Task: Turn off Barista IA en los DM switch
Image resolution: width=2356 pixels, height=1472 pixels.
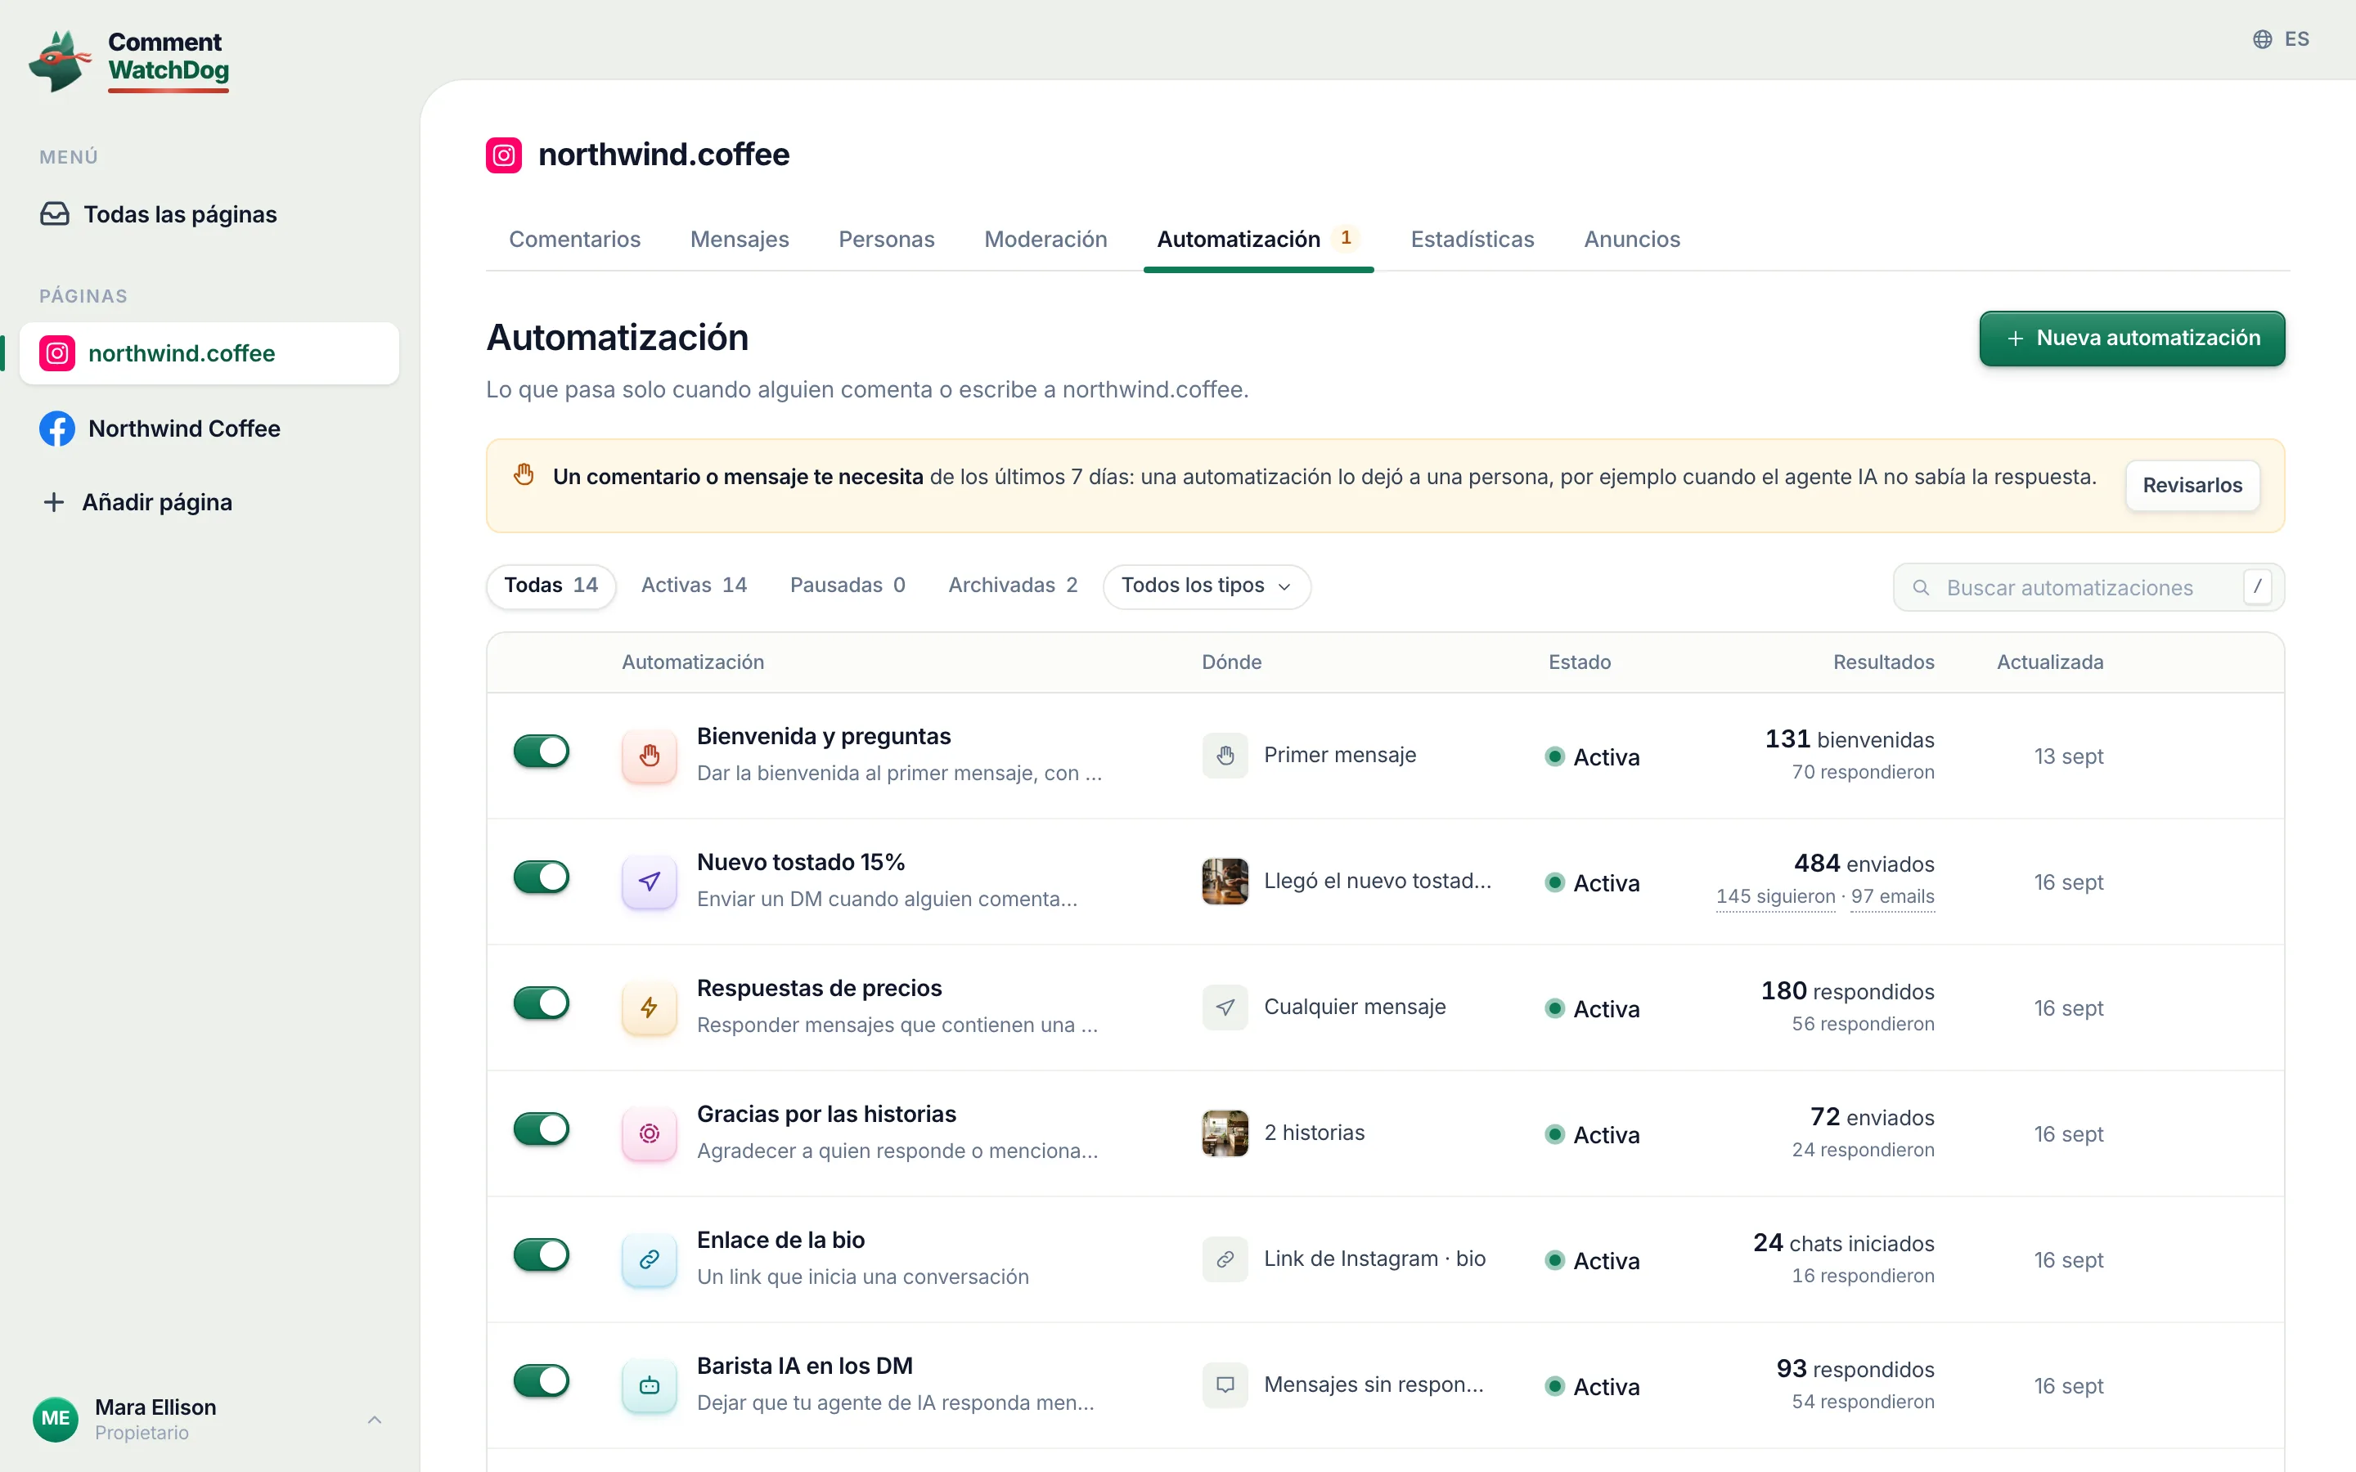Action: click(x=542, y=1380)
